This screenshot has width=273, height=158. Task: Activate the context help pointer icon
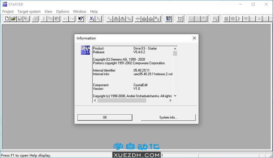tap(81, 18)
